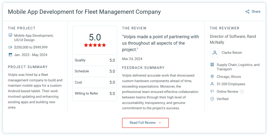The image size is (268, 135).
Task: Click the Chicago location pin icon
Action: 212,77
